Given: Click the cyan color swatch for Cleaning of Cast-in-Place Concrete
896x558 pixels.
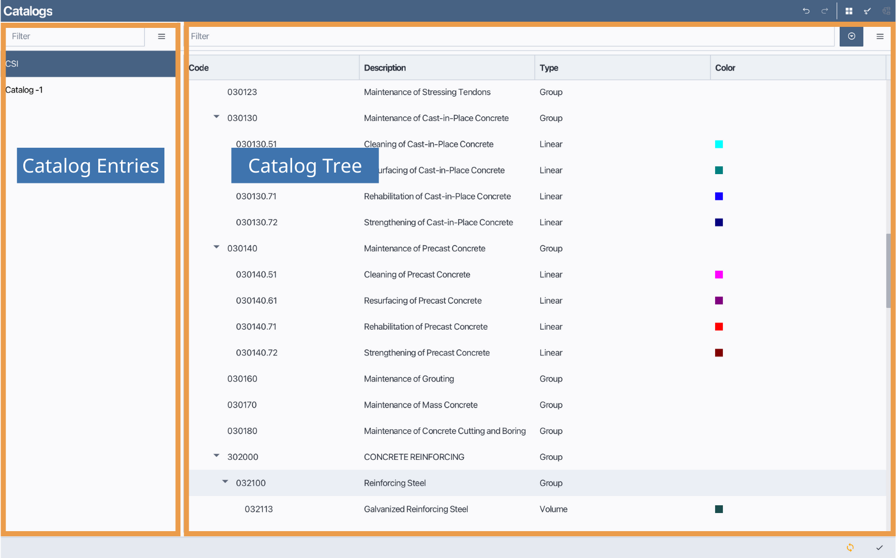Looking at the screenshot, I should click(719, 144).
